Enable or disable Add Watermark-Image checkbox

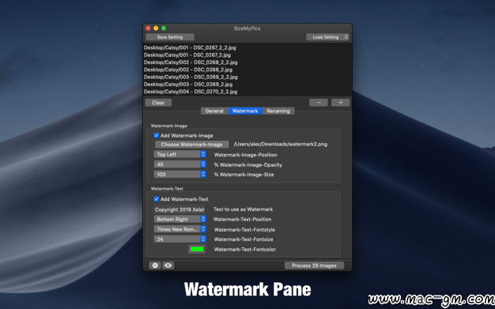coord(157,135)
